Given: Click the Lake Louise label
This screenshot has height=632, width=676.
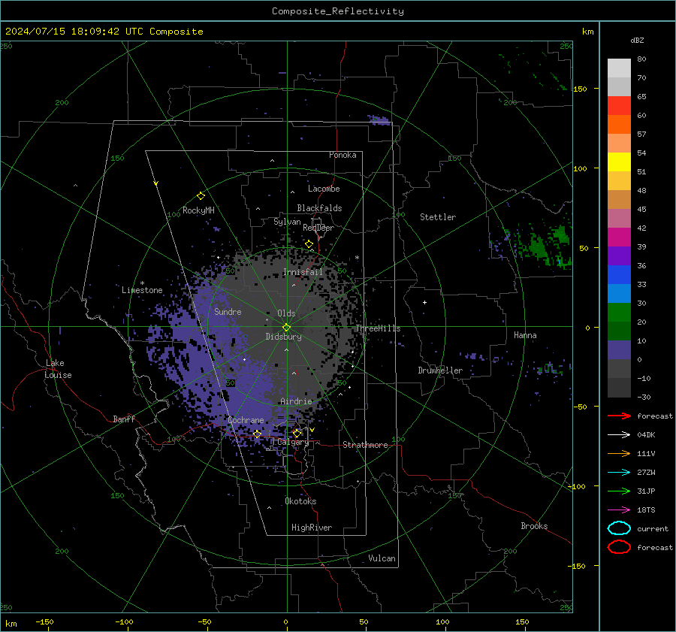Looking at the screenshot, I should pos(59,369).
